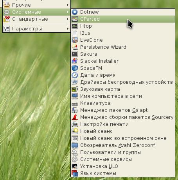
Task: Launch Htop from the system menu
Action: (x=123, y=26)
